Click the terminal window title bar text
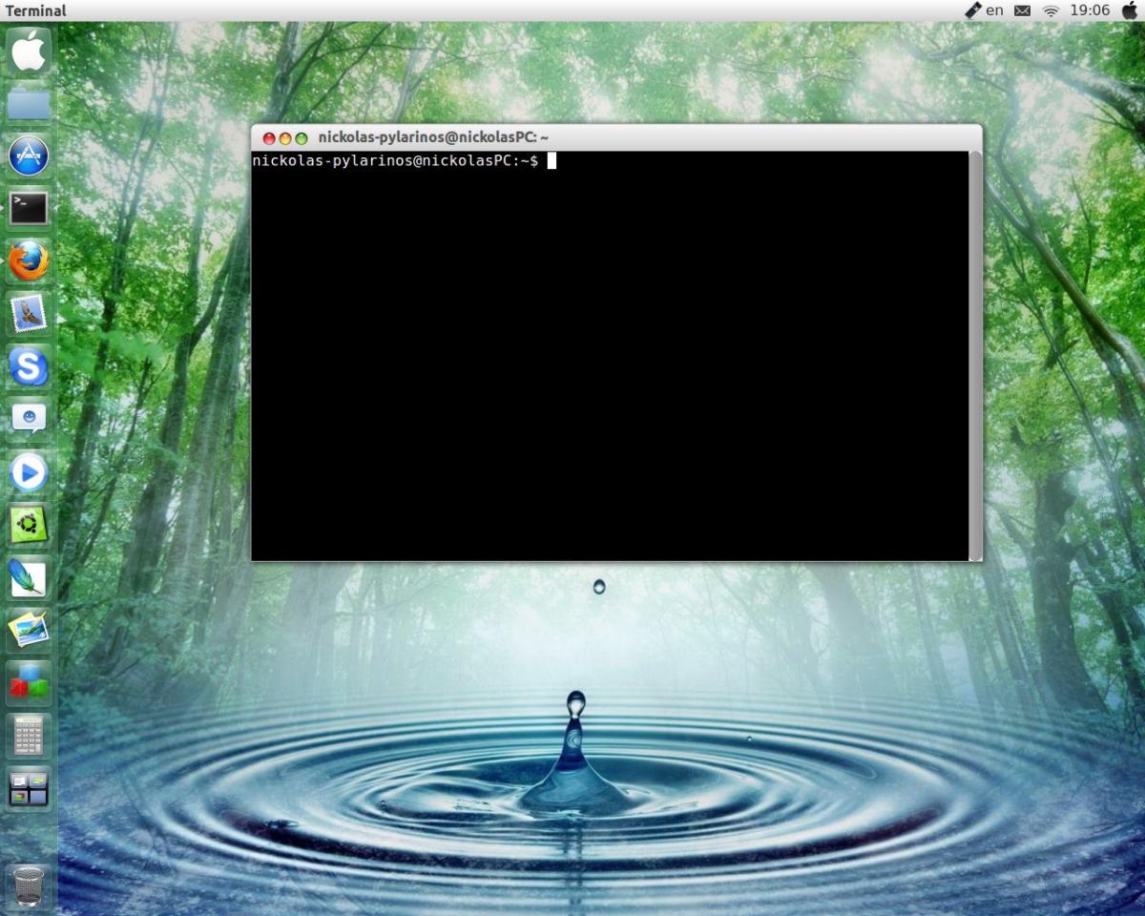The height and width of the screenshot is (916, 1145). 433,138
